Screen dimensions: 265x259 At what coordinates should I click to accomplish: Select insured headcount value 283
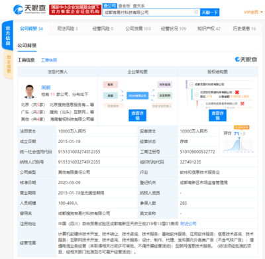click(x=184, y=203)
